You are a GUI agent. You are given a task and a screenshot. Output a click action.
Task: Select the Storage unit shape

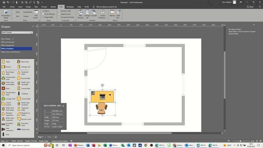click(24, 67)
